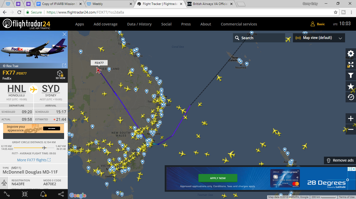Share this flight icon
356x199 pixels.
tap(61, 194)
